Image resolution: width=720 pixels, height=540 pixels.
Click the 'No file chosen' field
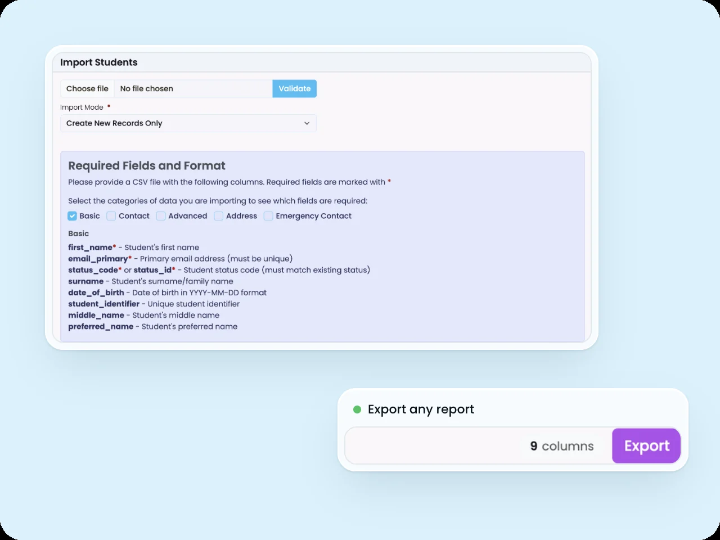[x=193, y=89]
